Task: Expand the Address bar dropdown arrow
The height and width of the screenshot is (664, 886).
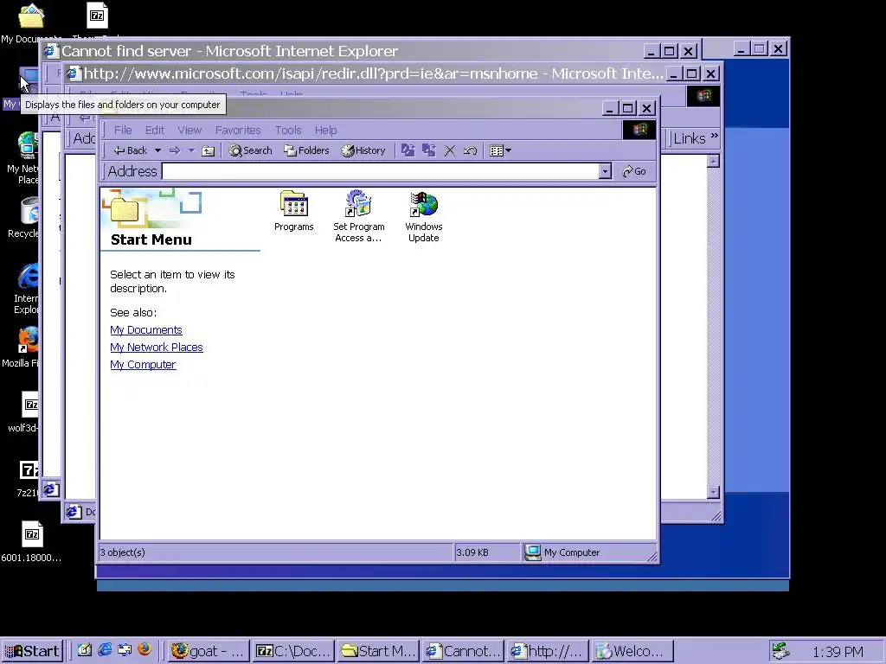Action: click(605, 171)
